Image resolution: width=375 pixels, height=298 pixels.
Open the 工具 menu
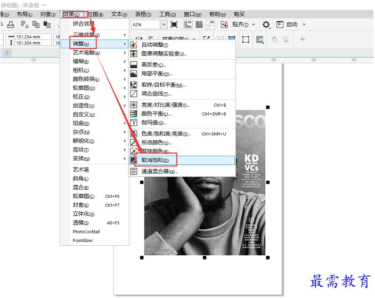(167, 14)
